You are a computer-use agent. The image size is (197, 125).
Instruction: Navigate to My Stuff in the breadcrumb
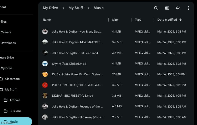[76, 8]
